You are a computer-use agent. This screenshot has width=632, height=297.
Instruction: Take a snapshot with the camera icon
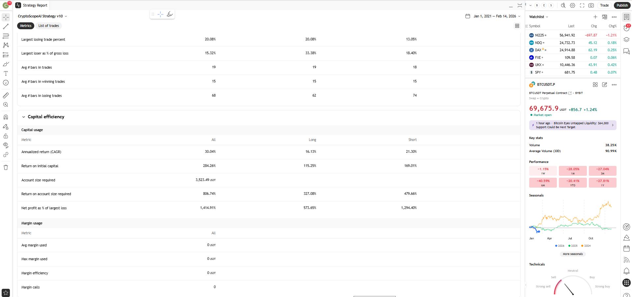[x=591, y=5]
